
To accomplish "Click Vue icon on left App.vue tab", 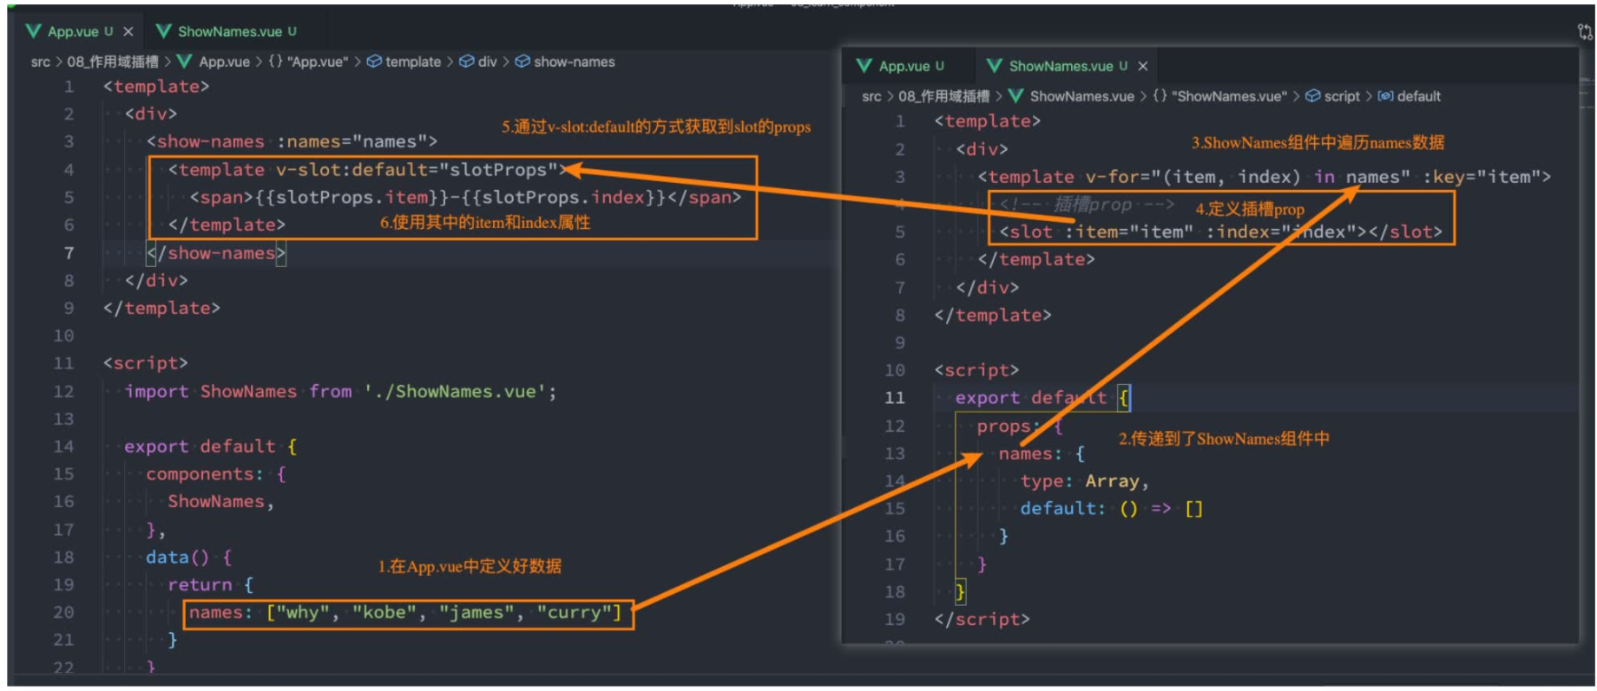I will (34, 31).
